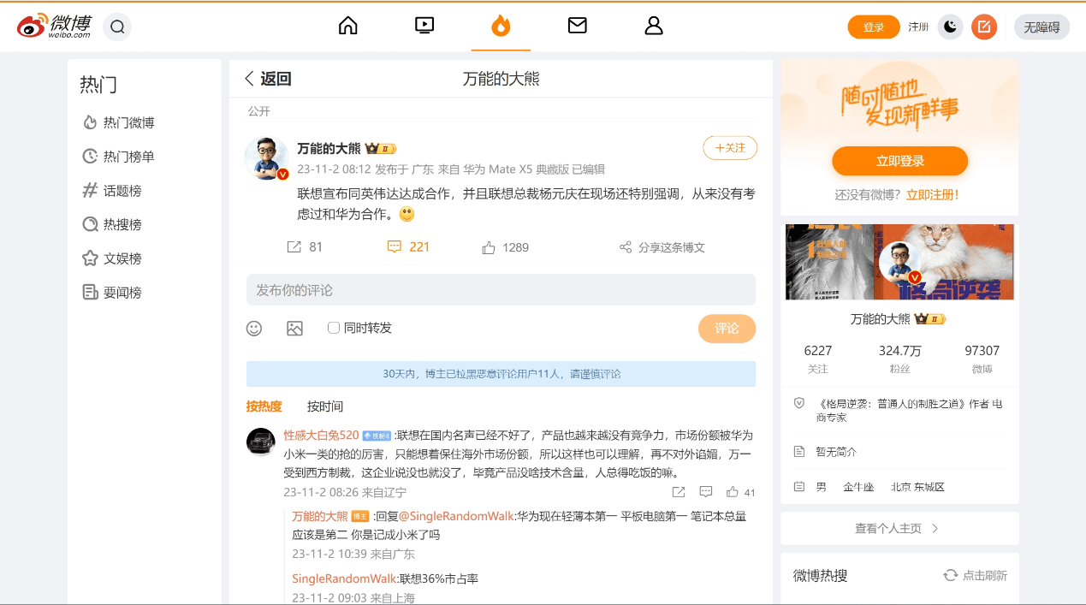1086x605 pixels.
Task: Switch to 按时间 comment sorting tab
Action: (325, 406)
